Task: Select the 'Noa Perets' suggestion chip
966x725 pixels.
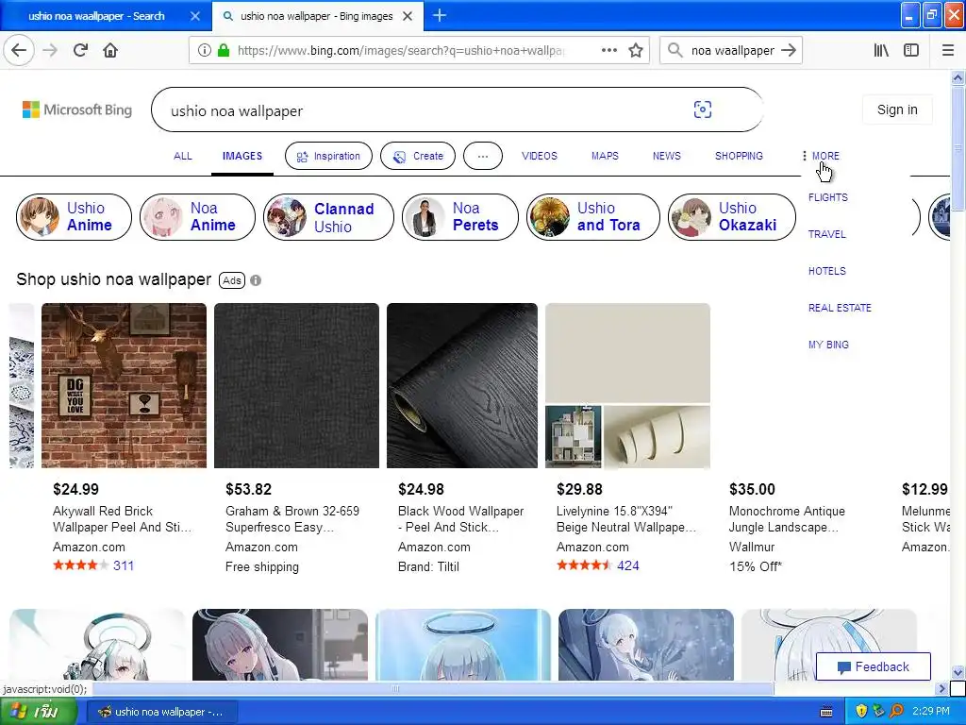Action: click(459, 217)
